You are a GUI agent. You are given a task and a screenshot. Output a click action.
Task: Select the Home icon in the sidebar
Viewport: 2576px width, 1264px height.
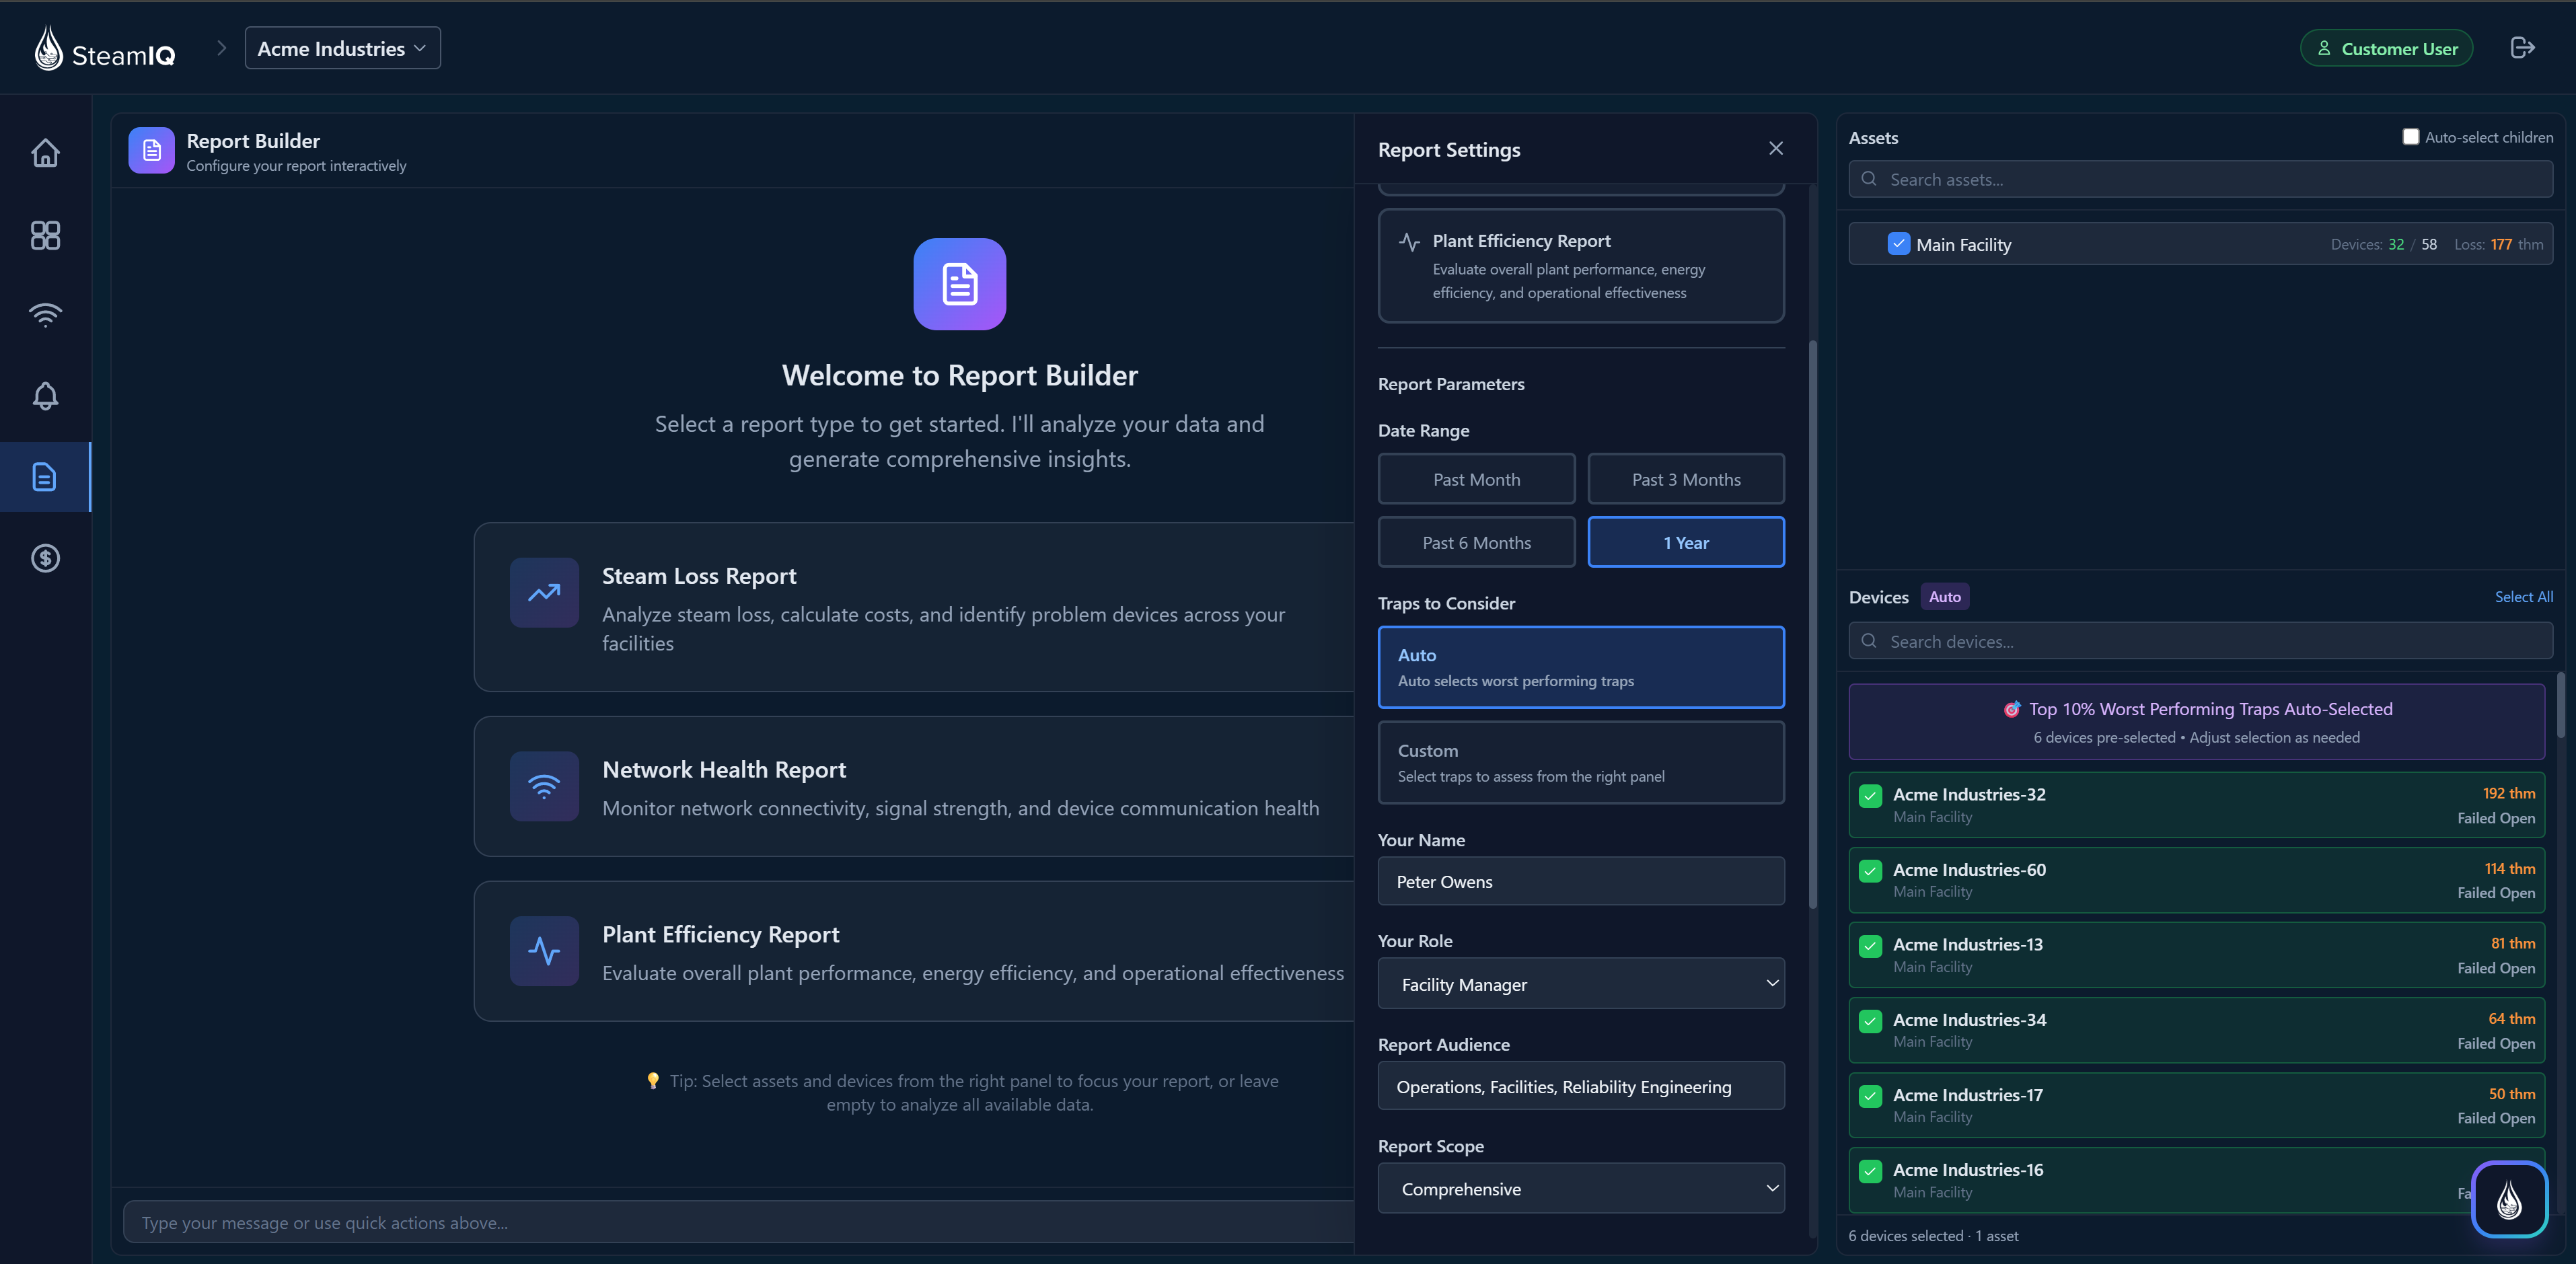[x=46, y=152]
